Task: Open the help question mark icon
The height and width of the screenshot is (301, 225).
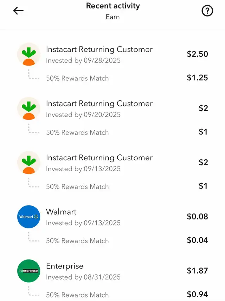Action: point(207,11)
